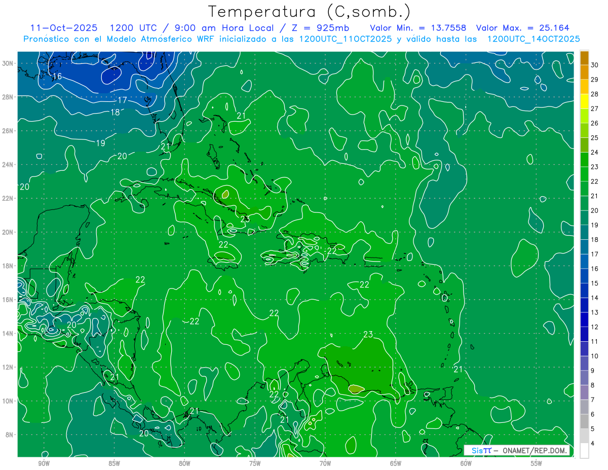Click white colorbar swatch below 4
The width and height of the screenshot is (608, 470).
pos(584,451)
